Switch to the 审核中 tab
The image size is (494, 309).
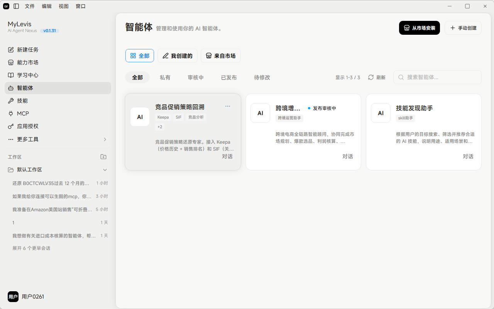(x=196, y=77)
